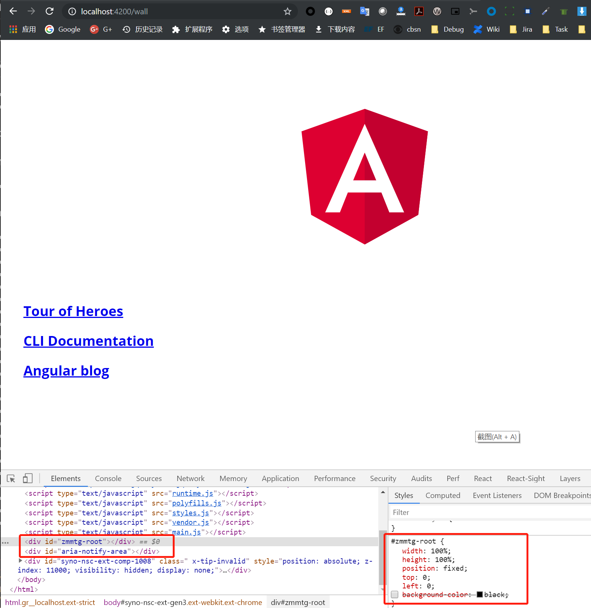The height and width of the screenshot is (608, 591).
Task: Click the browser forward arrow
Action: 31,11
